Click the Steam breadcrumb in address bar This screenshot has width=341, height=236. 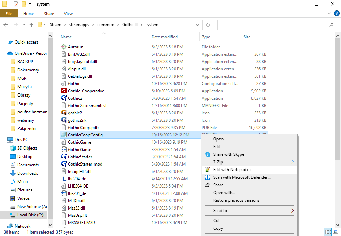click(x=55, y=25)
